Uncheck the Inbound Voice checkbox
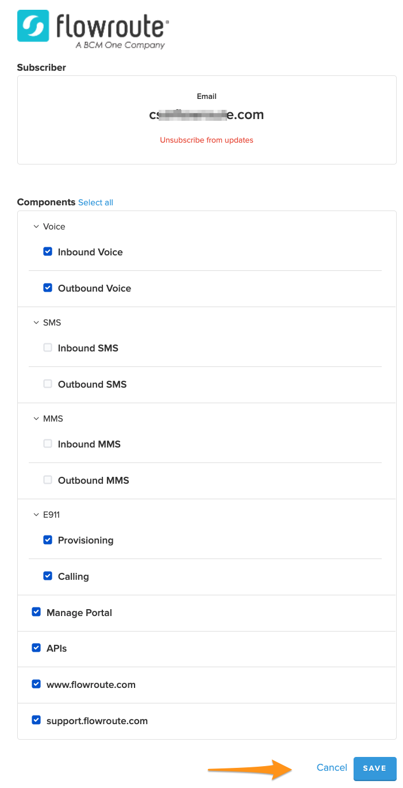The width and height of the screenshot is (403, 788). (x=48, y=251)
